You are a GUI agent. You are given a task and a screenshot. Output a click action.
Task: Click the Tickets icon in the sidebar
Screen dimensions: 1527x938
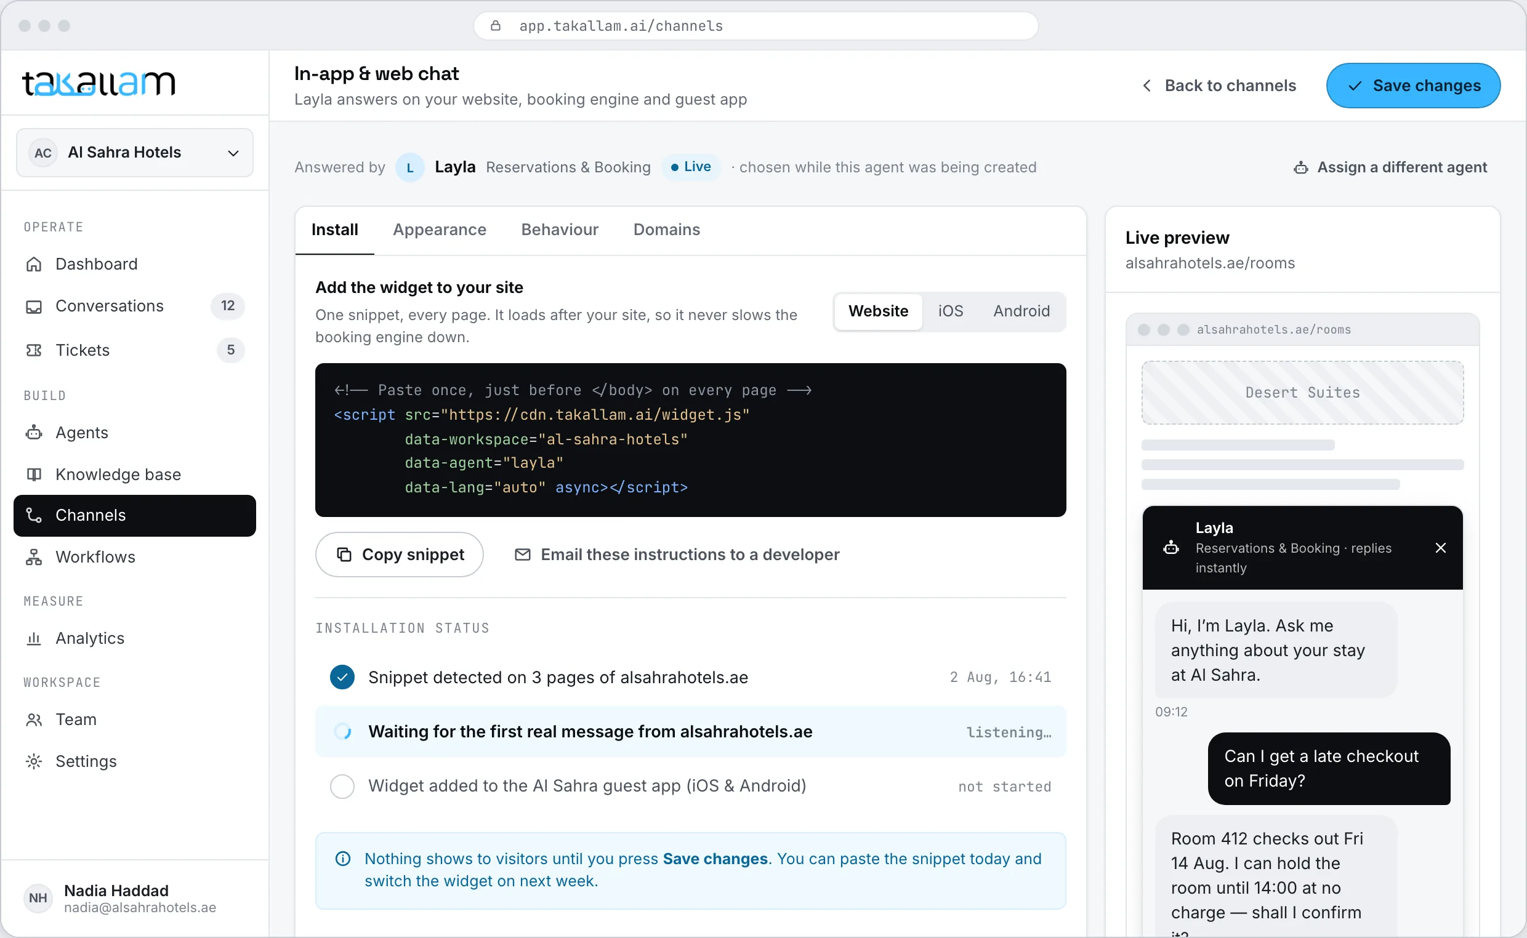pyautogui.click(x=33, y=350)
